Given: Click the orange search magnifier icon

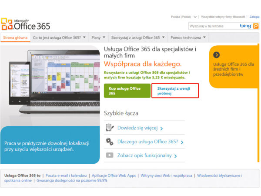Looking at the screenshot, I should (x=256, y=26).
